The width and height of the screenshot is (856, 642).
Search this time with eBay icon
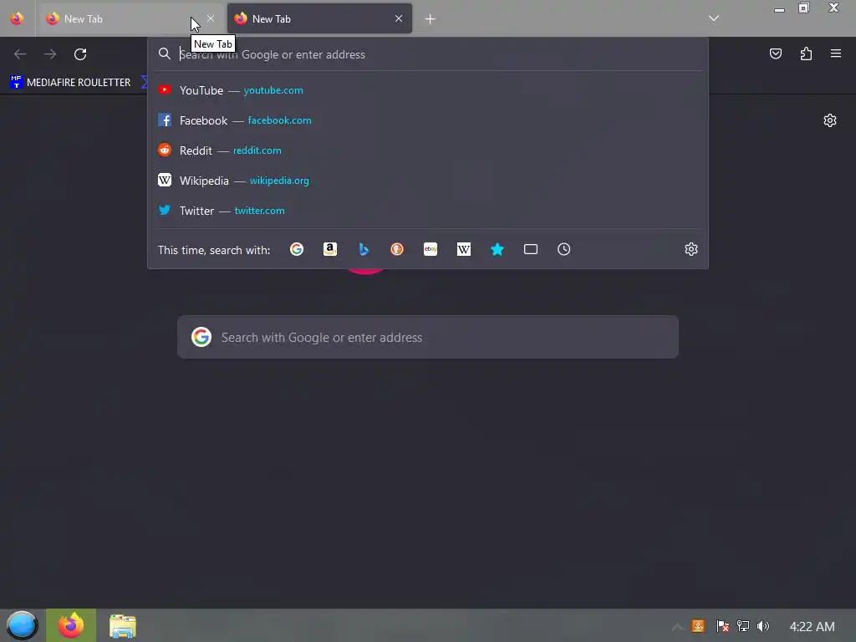(431, 249)
